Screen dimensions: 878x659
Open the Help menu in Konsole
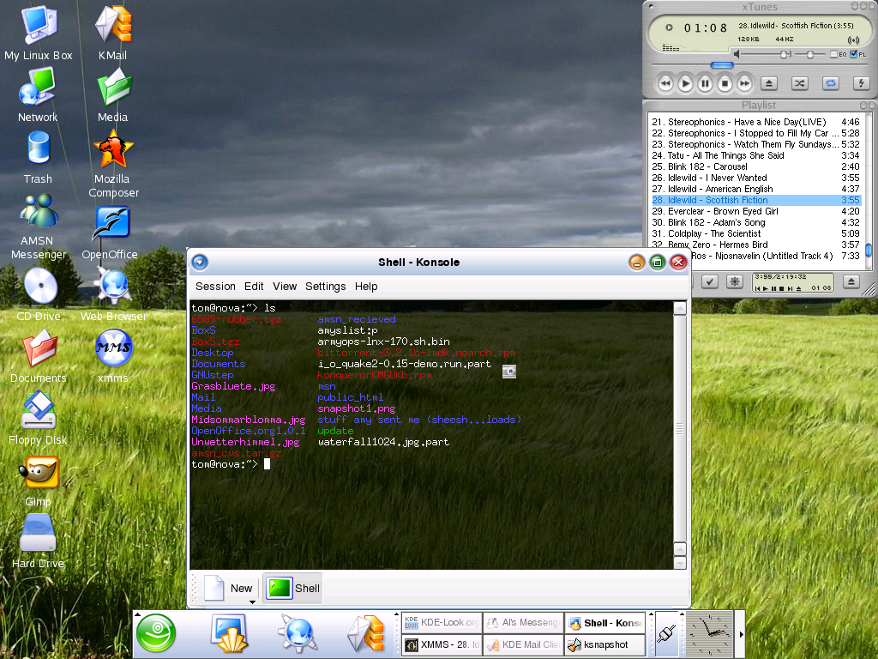366,287
